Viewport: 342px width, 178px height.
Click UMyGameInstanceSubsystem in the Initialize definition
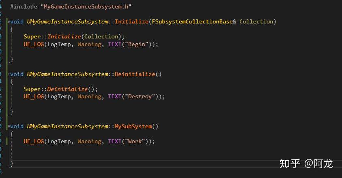click(67, 21)
